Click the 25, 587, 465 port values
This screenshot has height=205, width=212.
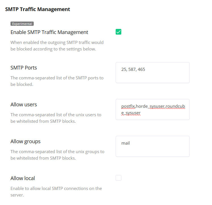click(x=133, y=69)
